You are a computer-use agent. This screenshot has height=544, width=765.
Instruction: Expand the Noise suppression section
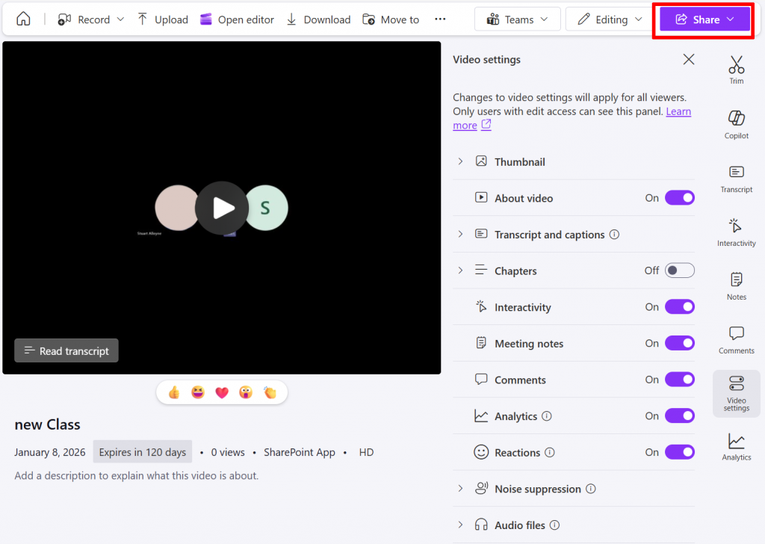click(460, 489)
